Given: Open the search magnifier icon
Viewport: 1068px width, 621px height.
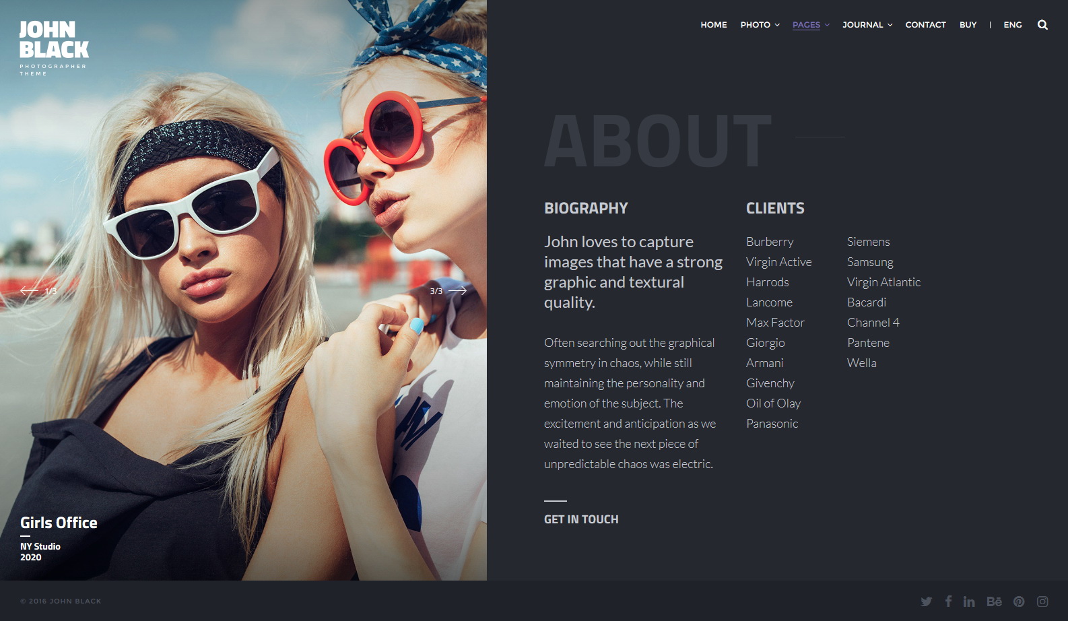Looking at the screenshot, I should pyautogui.click(x=1042, y=25).
